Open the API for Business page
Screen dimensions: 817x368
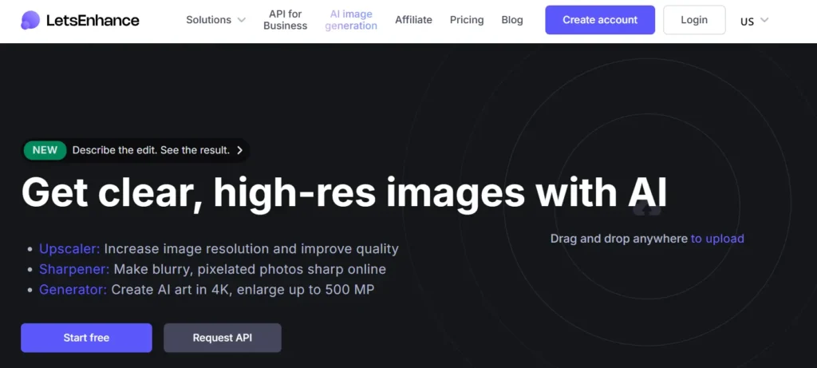tap(285, 20)
